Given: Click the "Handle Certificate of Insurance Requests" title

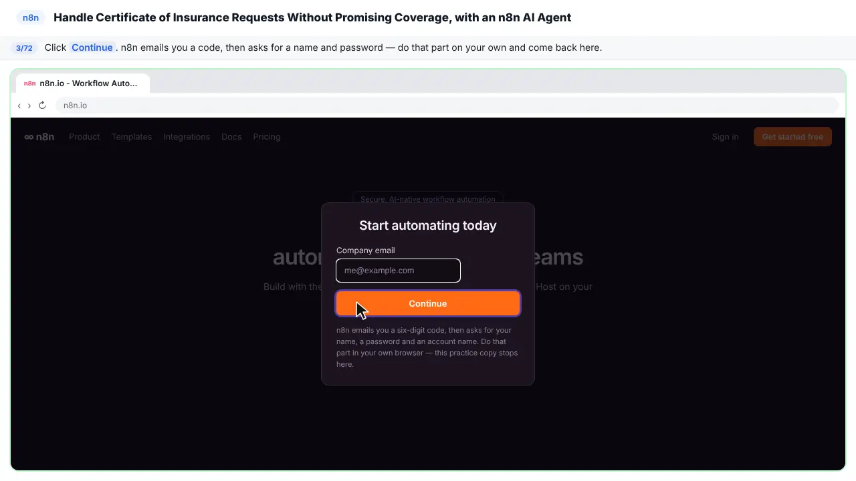Looking at the screenshot, I should 312,17.
